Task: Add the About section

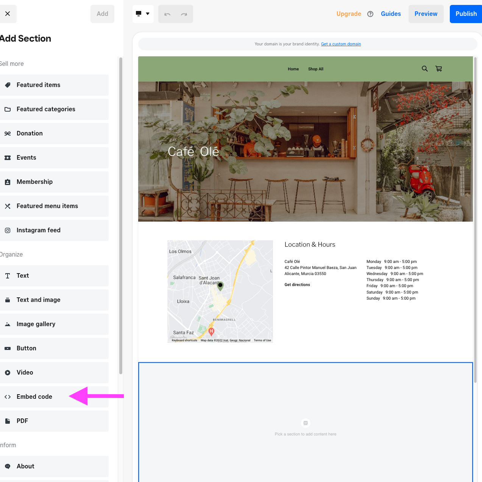Action: click(54, 466)
